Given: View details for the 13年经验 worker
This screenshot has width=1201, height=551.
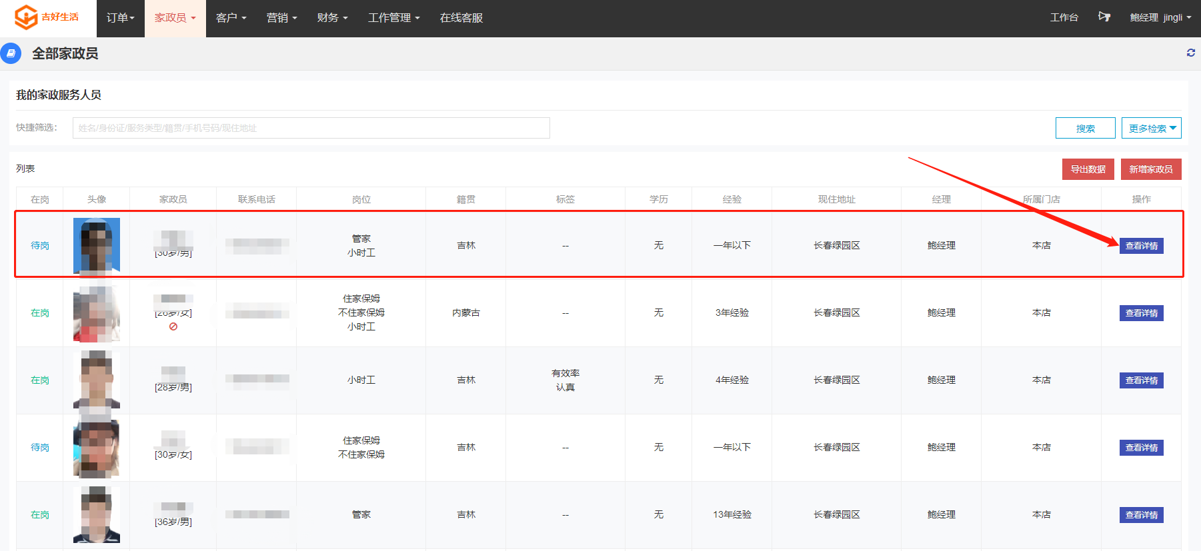Looking at the screenshot, I should pyautogui.click(x=1142, y=515).
